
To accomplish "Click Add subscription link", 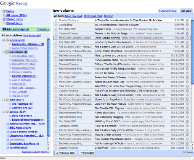I will point(18,29).
